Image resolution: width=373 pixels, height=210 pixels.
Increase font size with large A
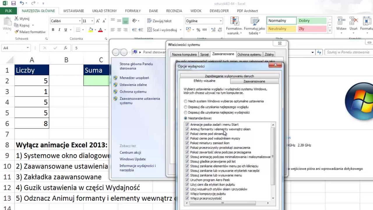pyautogui.click(x=98, y=21)
